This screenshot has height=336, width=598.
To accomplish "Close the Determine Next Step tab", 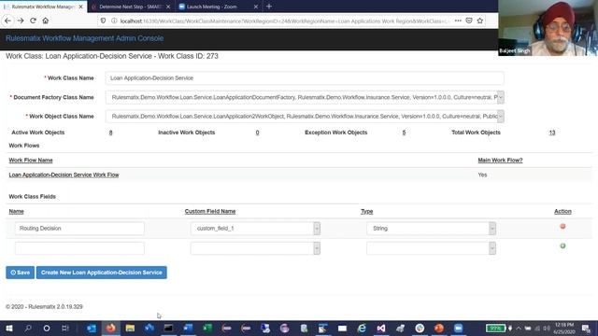I will tap(168, 7).
